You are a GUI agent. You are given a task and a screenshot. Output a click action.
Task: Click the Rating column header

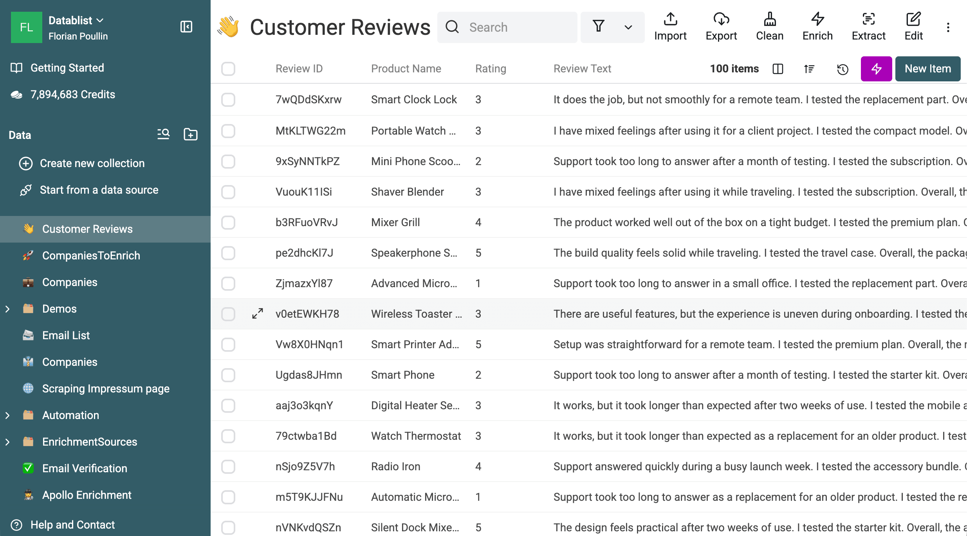491,69
